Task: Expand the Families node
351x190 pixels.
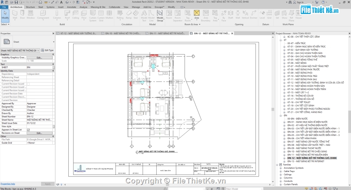Action: 277,165
